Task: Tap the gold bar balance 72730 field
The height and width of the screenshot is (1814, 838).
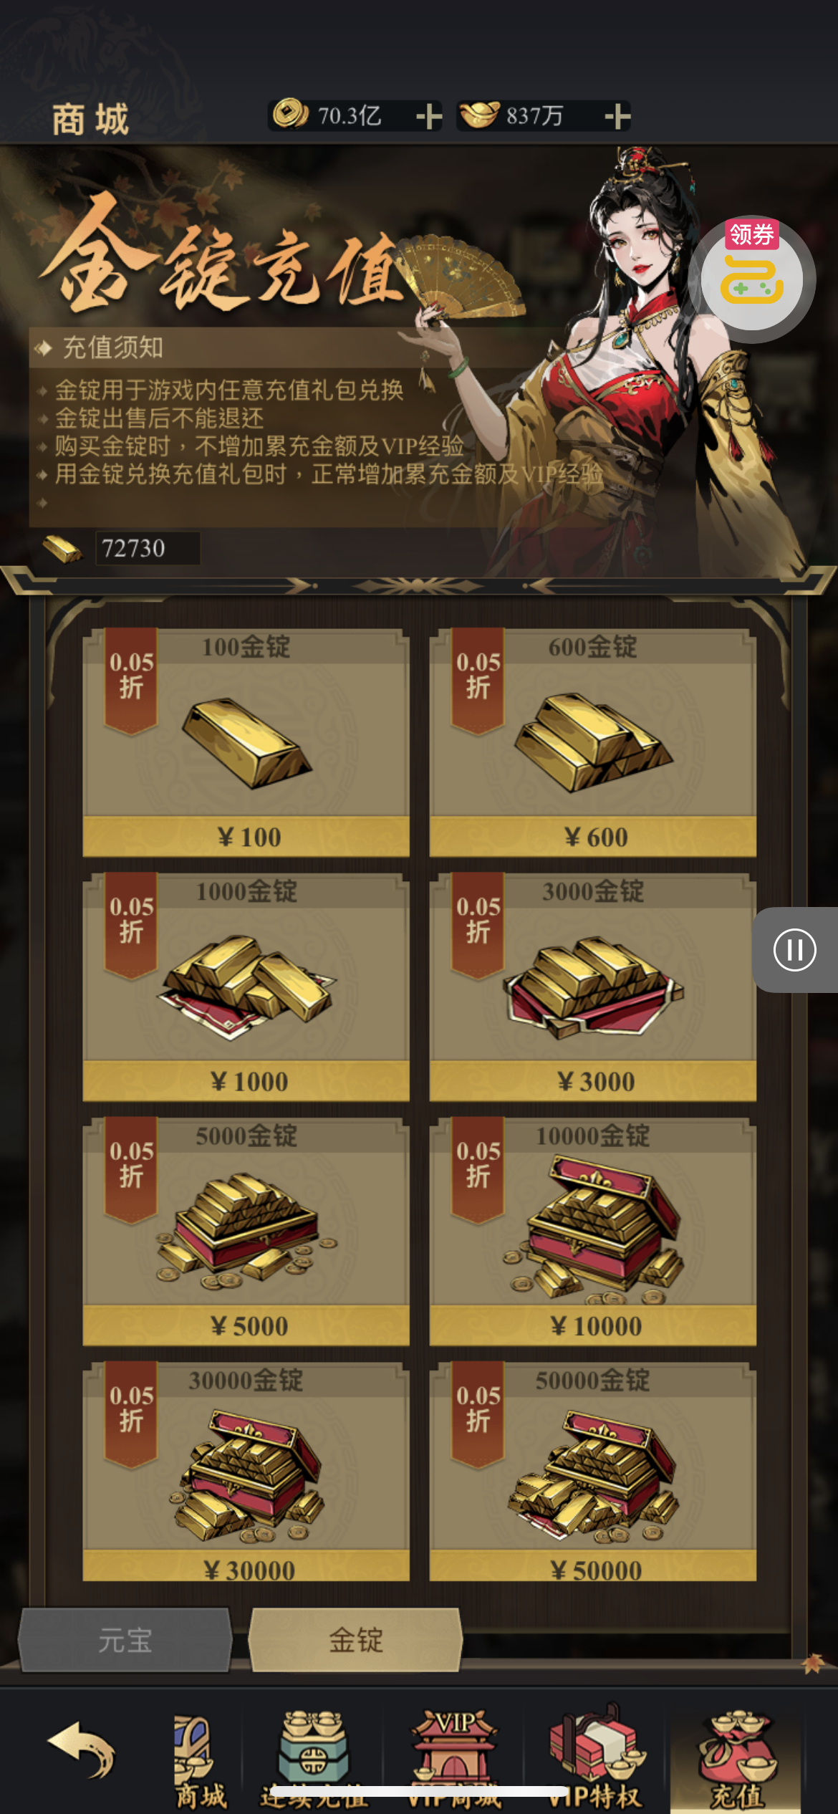Action: pyautogui.click(x=148, y=548)
